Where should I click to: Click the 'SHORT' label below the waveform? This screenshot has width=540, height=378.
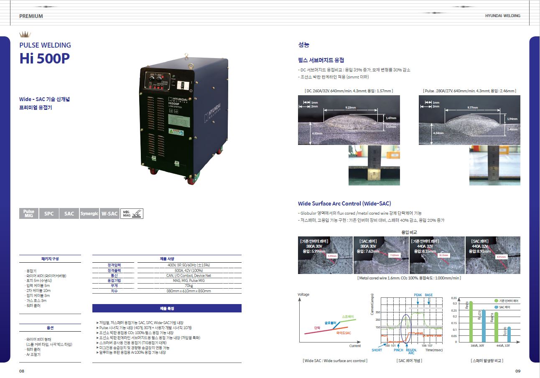pyautogui.click(x=377, y=350)
